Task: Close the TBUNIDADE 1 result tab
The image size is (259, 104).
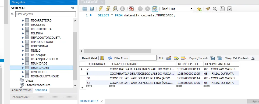Action: coord(102,101)
